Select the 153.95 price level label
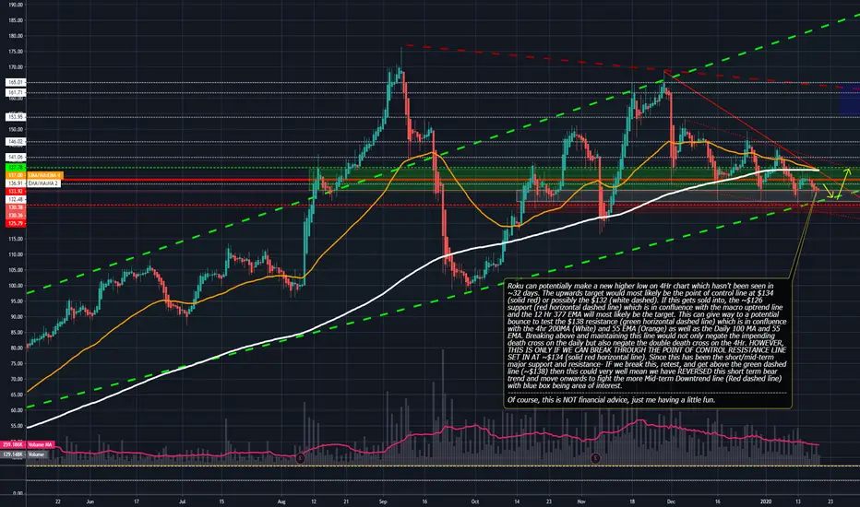Screen dimensions: 860x507 tap(16, 117)
